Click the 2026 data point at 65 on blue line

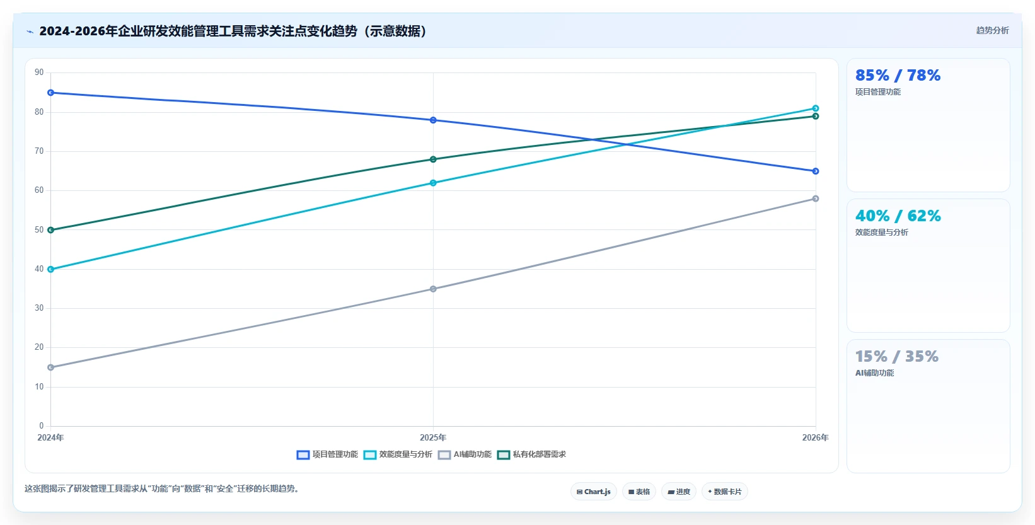point(816,171)
